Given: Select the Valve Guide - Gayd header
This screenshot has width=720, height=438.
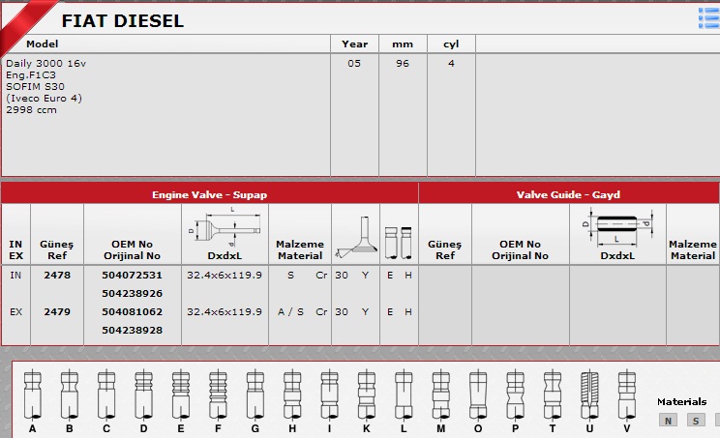Looking at the screenshot, I should pyautogui.click(x=568, y=194).
